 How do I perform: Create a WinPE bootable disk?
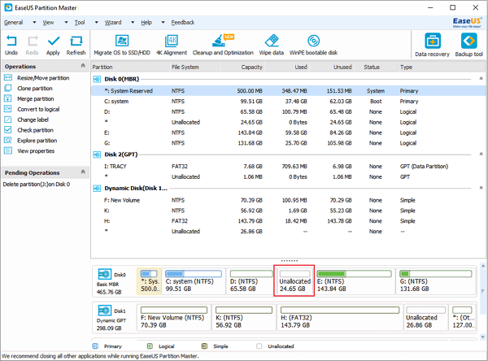click(313, 45)
